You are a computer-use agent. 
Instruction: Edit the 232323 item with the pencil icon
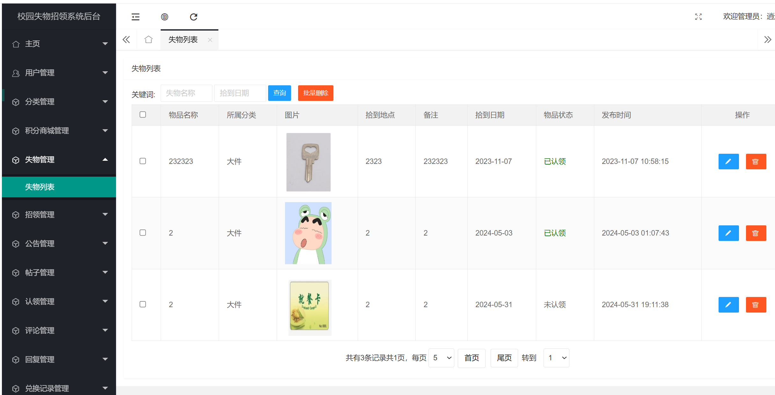[729, 161]
